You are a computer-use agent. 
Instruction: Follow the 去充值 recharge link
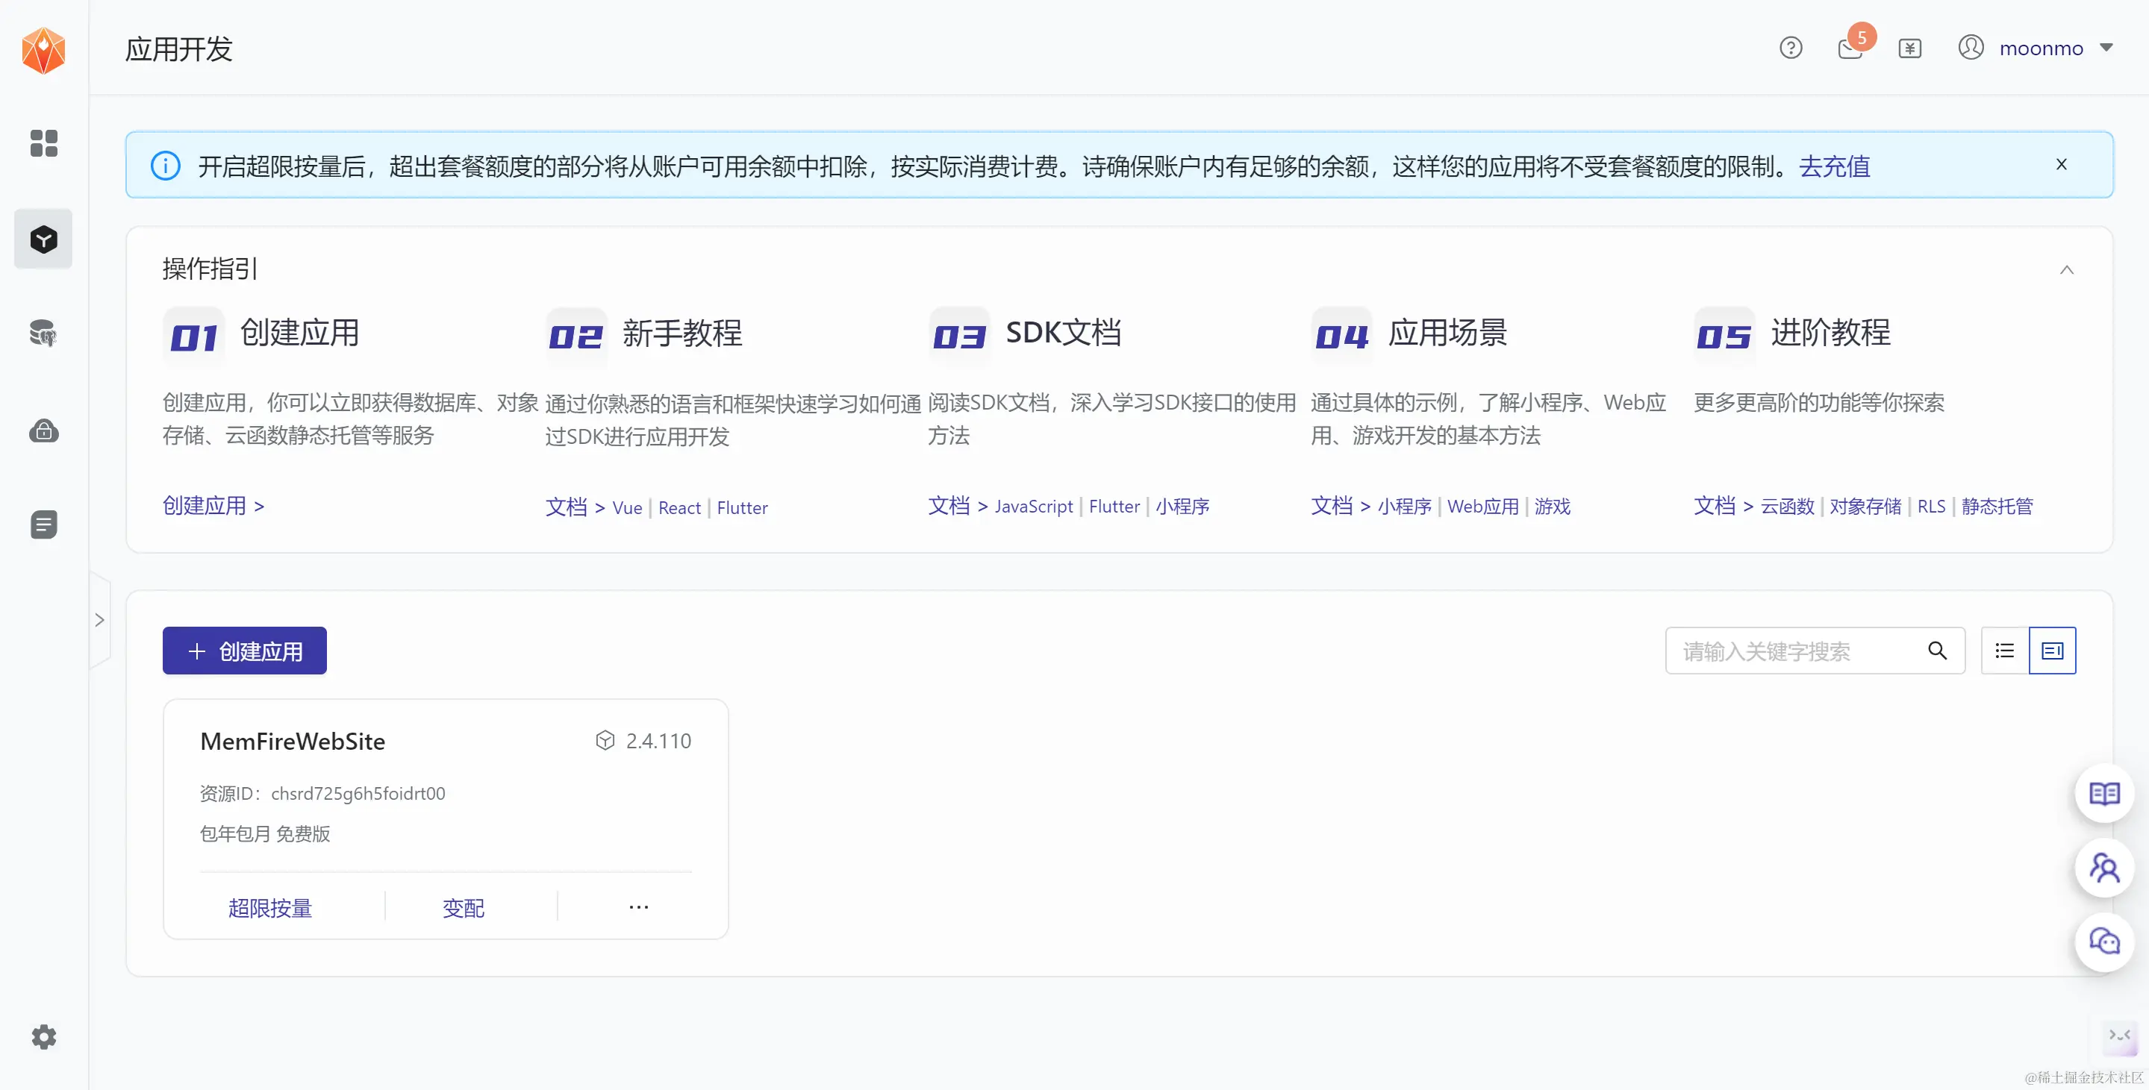click(1834, 166)
